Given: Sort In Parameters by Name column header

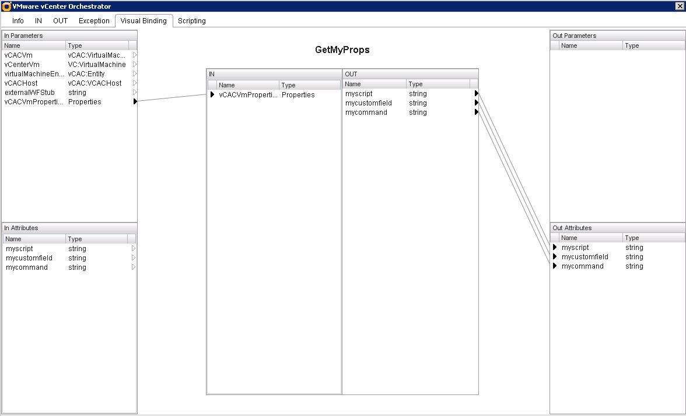Looking at the screenshot, I should pyautogui.click(x=33, y=45).
